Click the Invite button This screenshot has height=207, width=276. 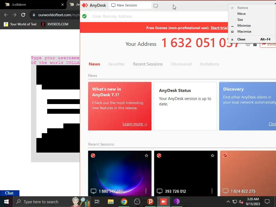[268, 44]
